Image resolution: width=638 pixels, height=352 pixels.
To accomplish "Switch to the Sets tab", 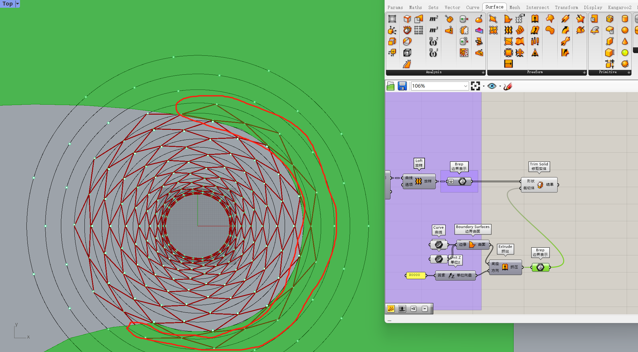I will tap(433, 7).
